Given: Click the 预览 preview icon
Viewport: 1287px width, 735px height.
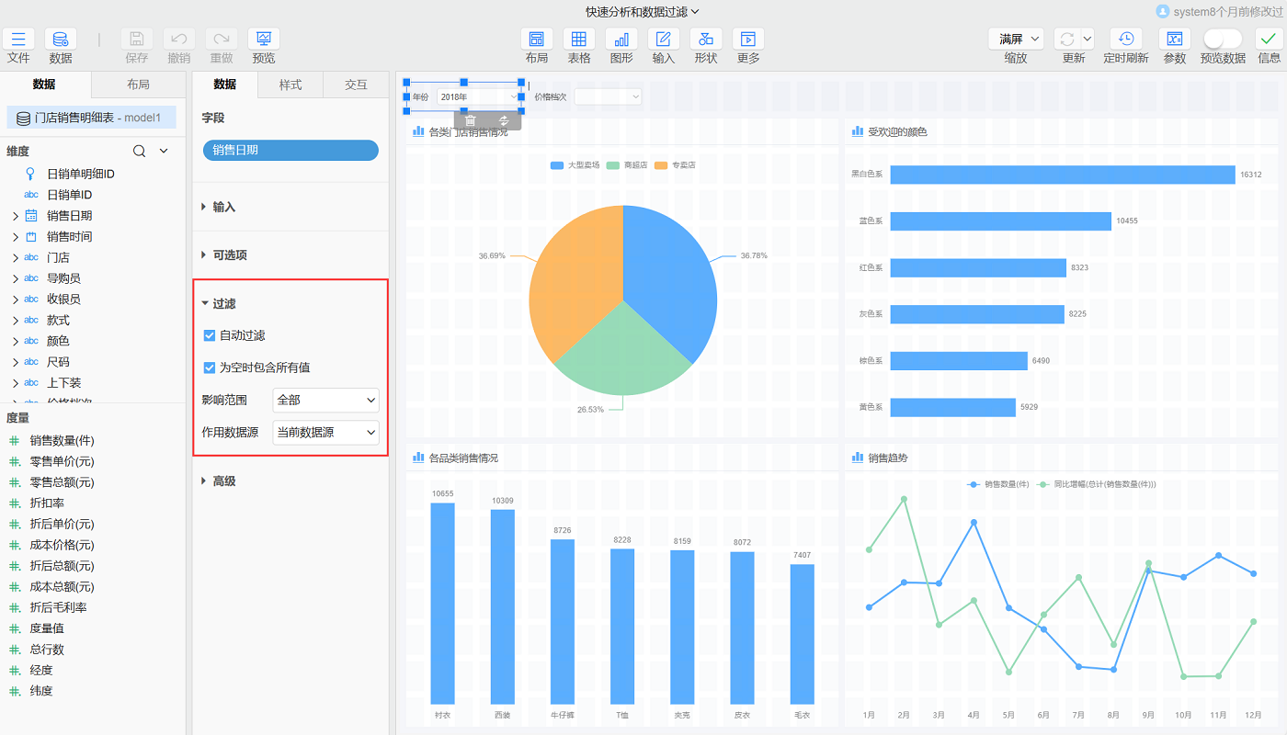Looking at the screenshot, I should click(264, 40).
